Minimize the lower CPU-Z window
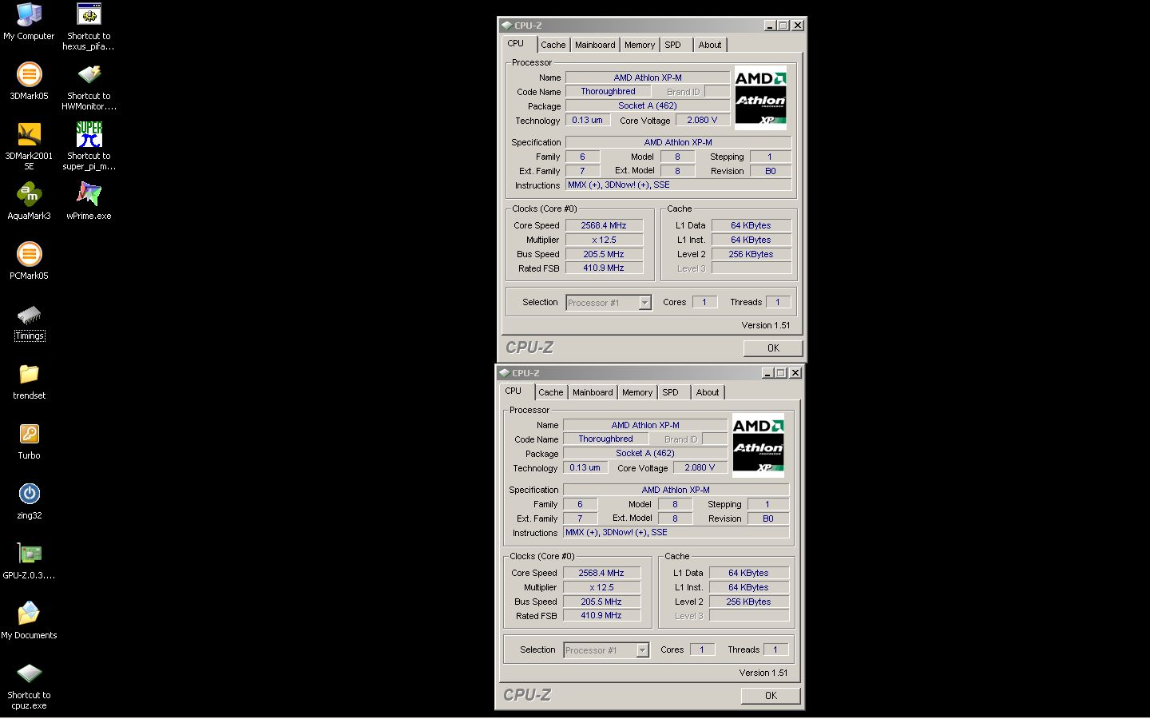Image resolution: width=1150 pixels, height=719 pixels. 767,373
